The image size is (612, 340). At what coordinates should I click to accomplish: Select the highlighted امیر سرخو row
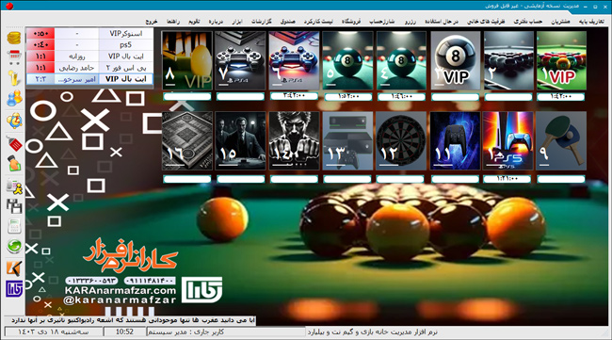coord(89,79)
